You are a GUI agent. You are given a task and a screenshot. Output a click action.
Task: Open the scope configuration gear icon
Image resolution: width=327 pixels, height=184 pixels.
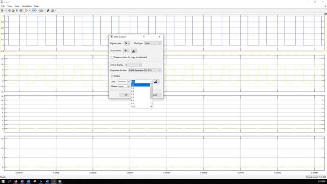pyautogui.click(x=2, y=10)
